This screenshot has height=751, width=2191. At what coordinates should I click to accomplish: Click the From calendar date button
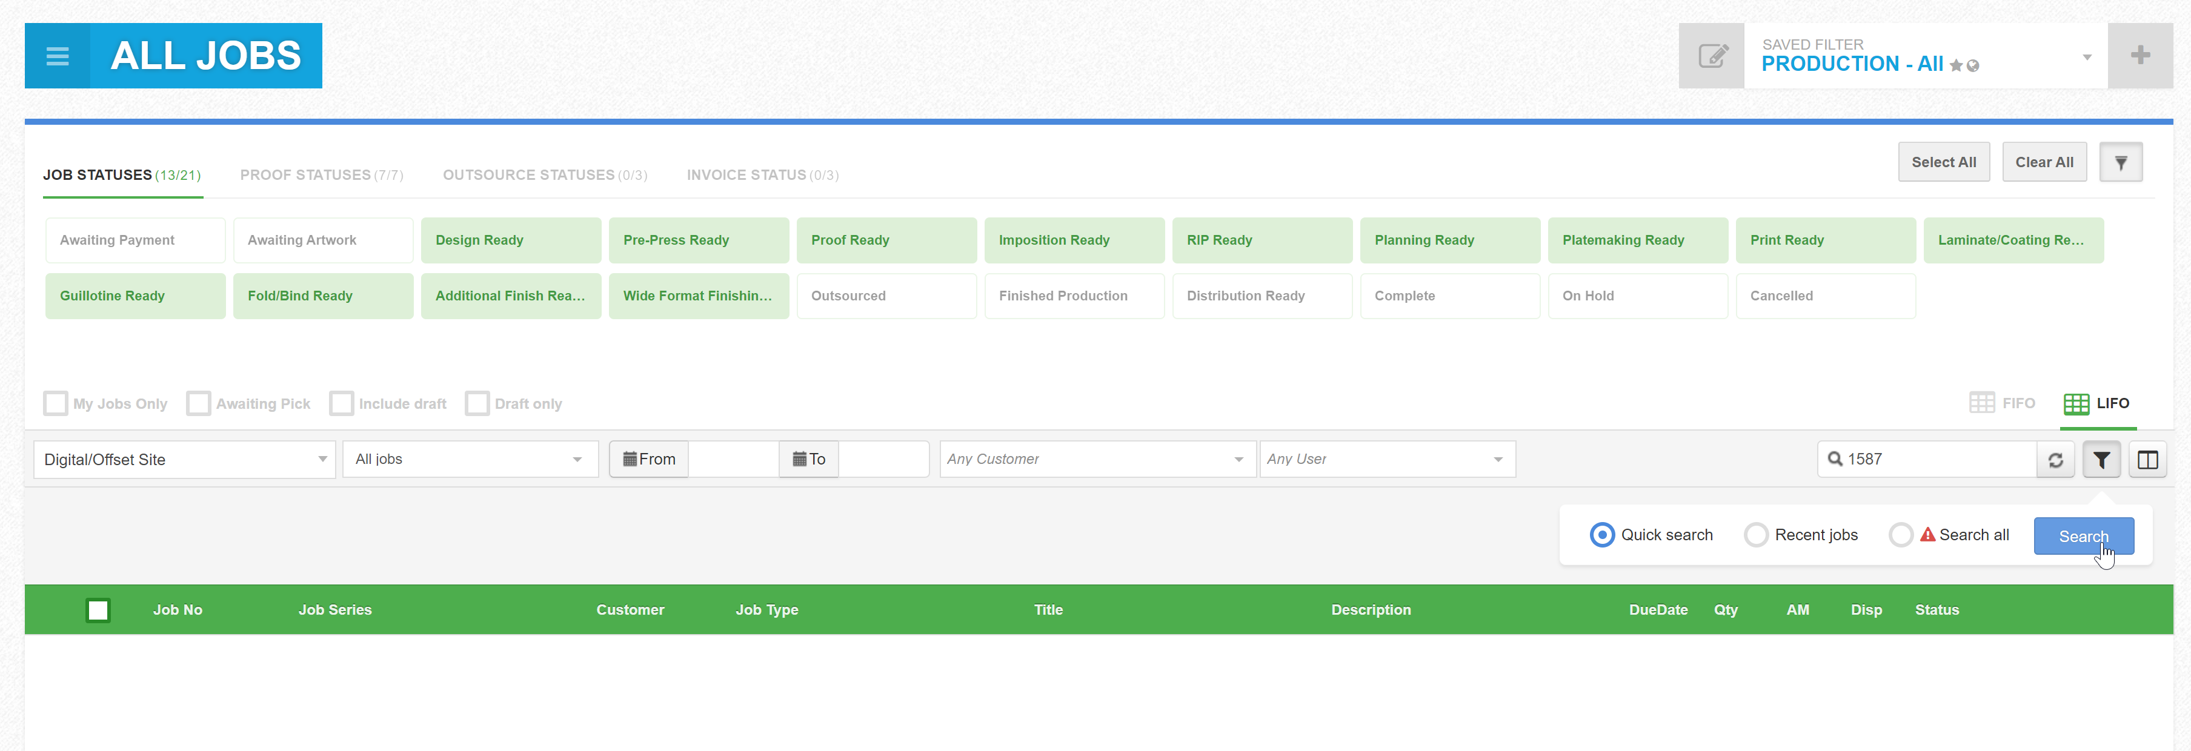click(649, 459)
